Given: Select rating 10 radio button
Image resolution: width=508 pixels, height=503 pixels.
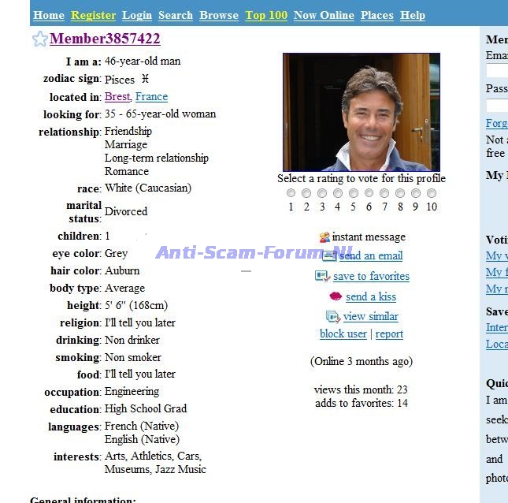Looking at the screenshot, I should coord(431,193).
